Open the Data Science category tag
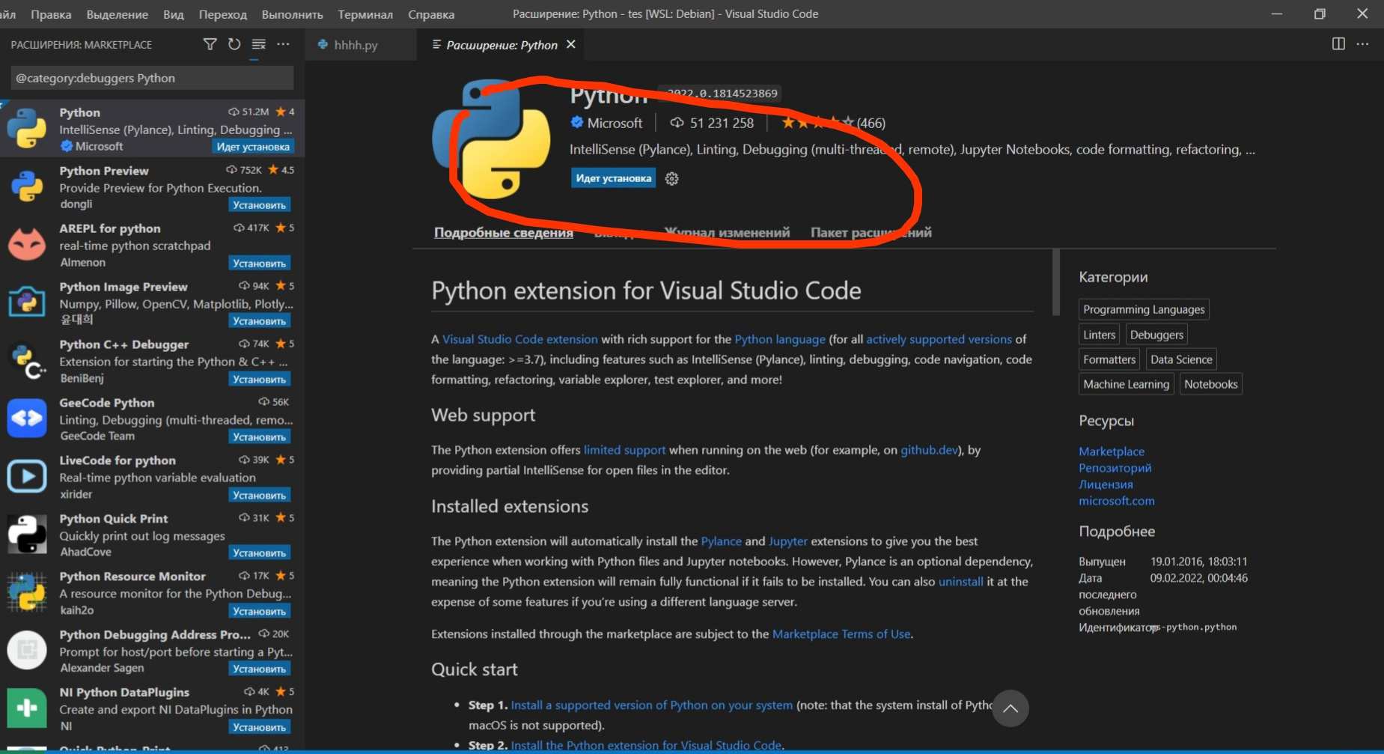 [x=1181, y=359]
